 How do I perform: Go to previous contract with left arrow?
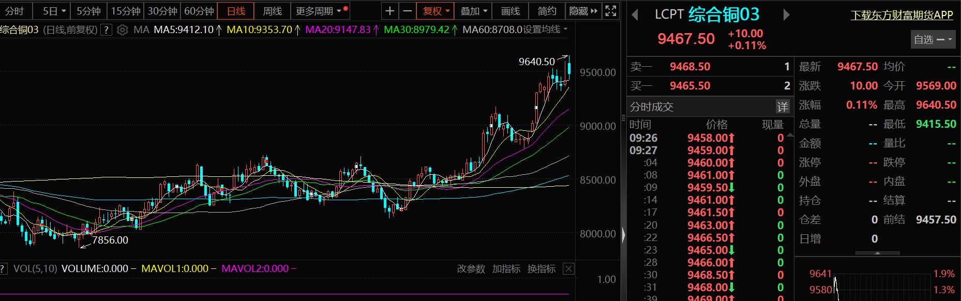click(x=635, y=15)
